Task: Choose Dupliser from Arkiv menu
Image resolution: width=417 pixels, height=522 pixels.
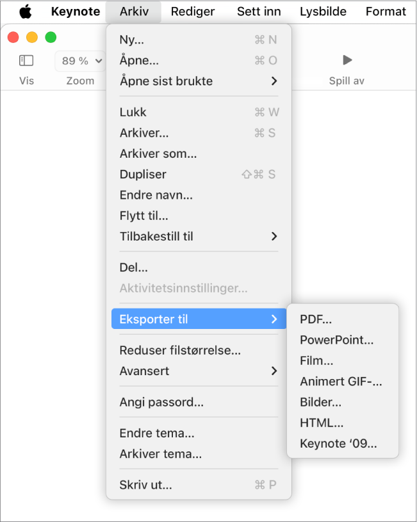Action: click(199, 174)
